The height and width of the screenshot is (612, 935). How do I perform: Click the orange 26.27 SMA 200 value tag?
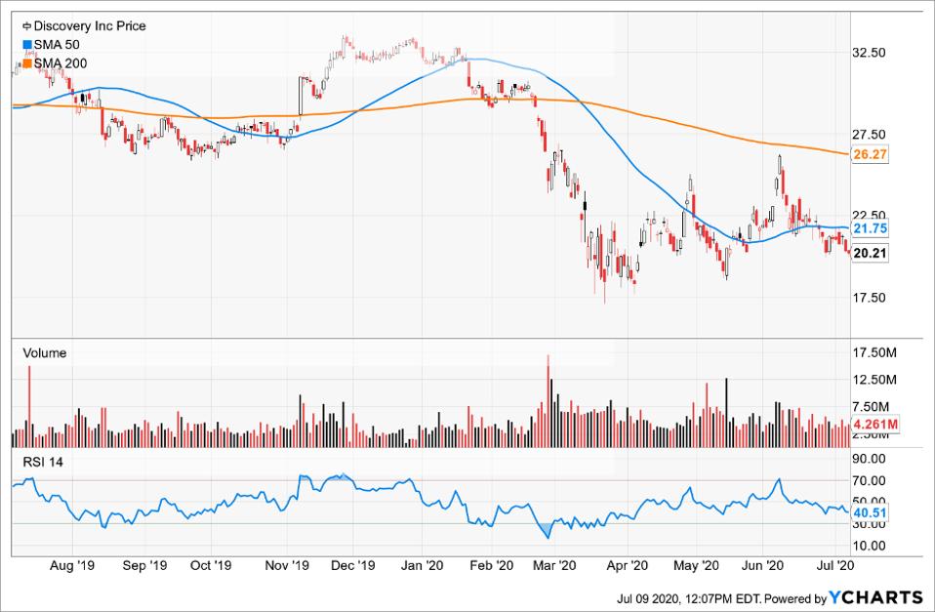pyautogui.click(x=870, y=154)
